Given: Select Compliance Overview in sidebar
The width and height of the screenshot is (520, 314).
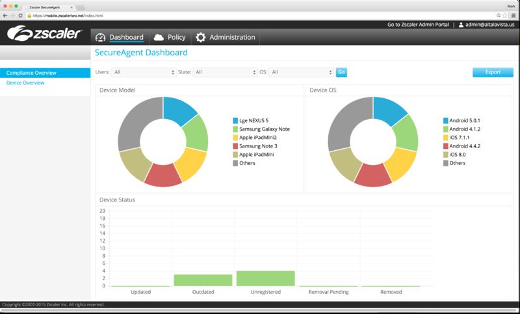Looking at the screenshot, I should coord(45,73).
